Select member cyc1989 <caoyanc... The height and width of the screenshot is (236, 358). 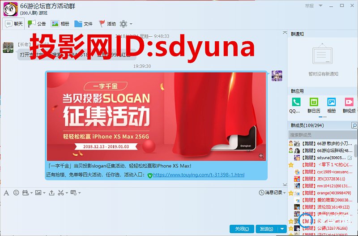321,172
